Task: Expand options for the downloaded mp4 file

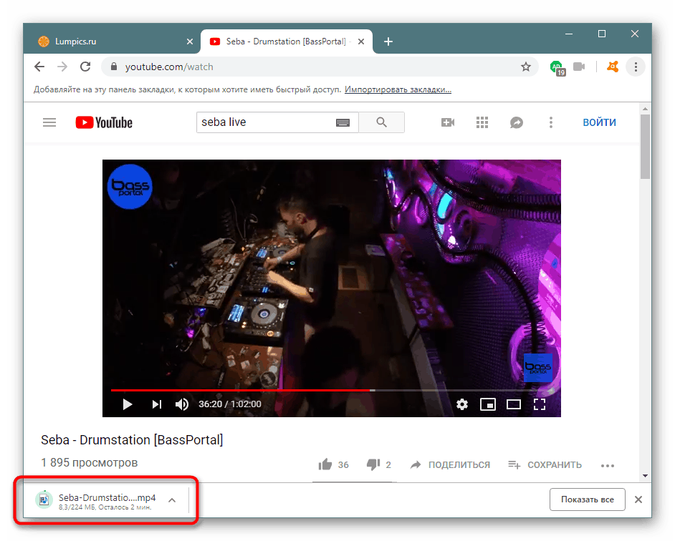Action: coord(172,499)
